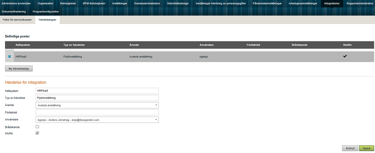Click the Brådskande column header
This screenshot has height=153, width=375.
pos(300,45)
